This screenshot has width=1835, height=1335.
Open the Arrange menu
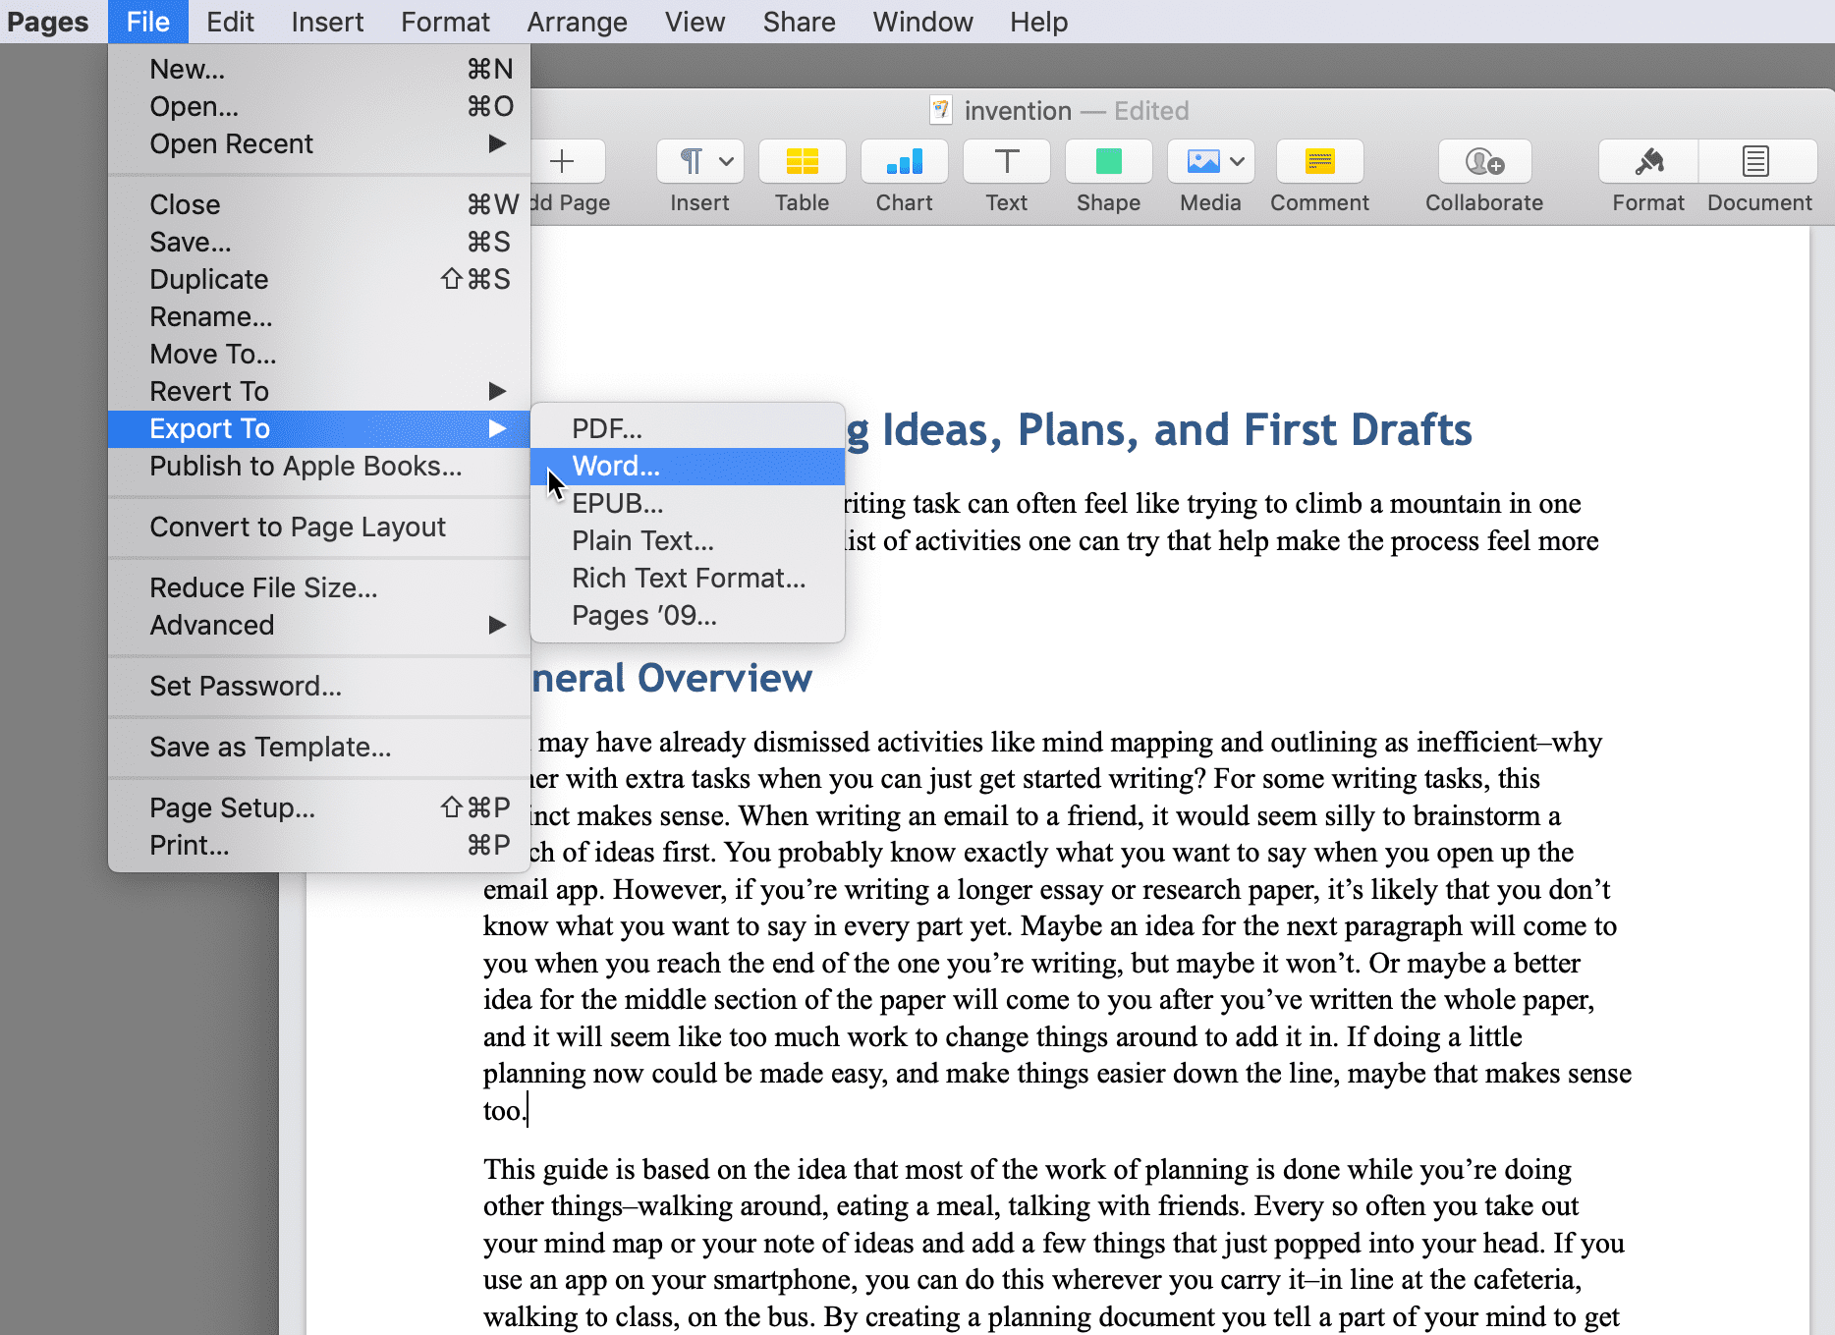click(x=577, y=22)
